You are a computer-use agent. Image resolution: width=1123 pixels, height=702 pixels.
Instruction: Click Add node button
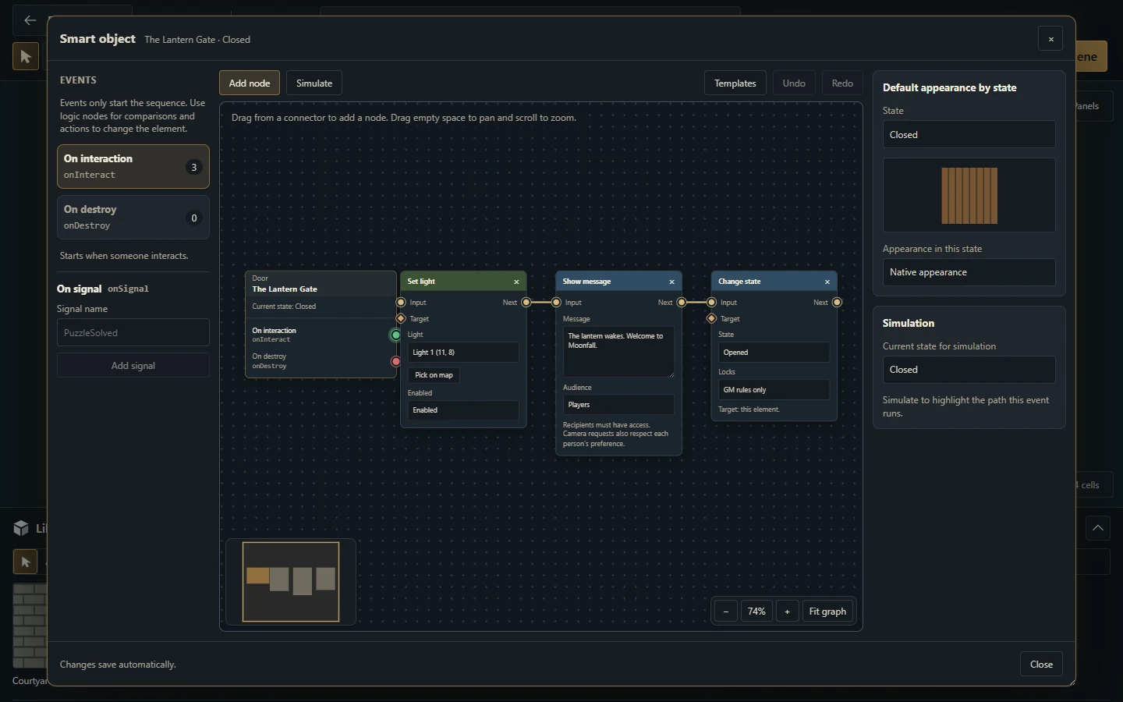(x=250, y=83)
